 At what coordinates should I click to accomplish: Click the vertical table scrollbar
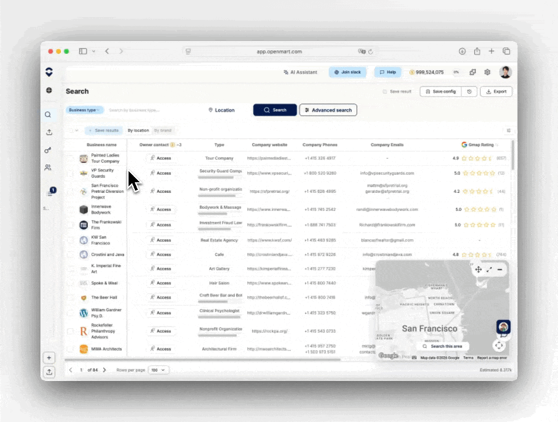point(512,155)
